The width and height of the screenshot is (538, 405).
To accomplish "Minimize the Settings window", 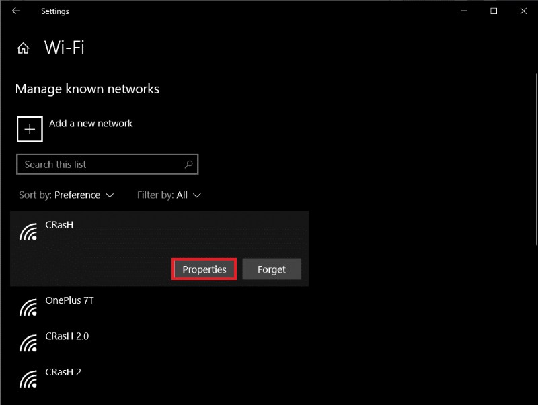I will click(x=463, y=11).
